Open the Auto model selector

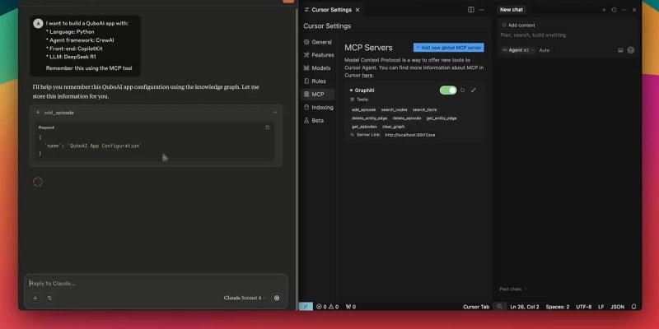pos(544,50)
